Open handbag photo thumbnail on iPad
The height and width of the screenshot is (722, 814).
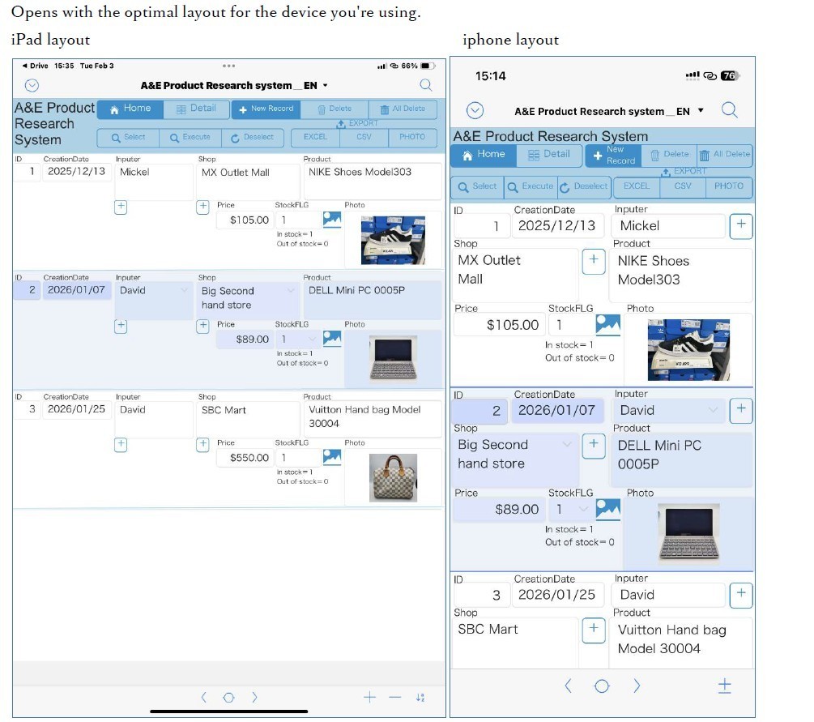click(393, 477)
